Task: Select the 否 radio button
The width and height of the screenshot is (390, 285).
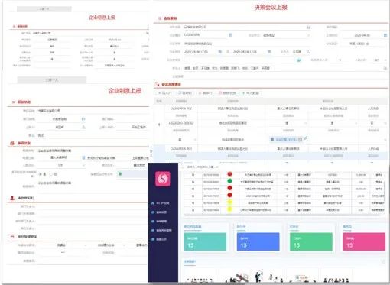Action: coord(51,174)
